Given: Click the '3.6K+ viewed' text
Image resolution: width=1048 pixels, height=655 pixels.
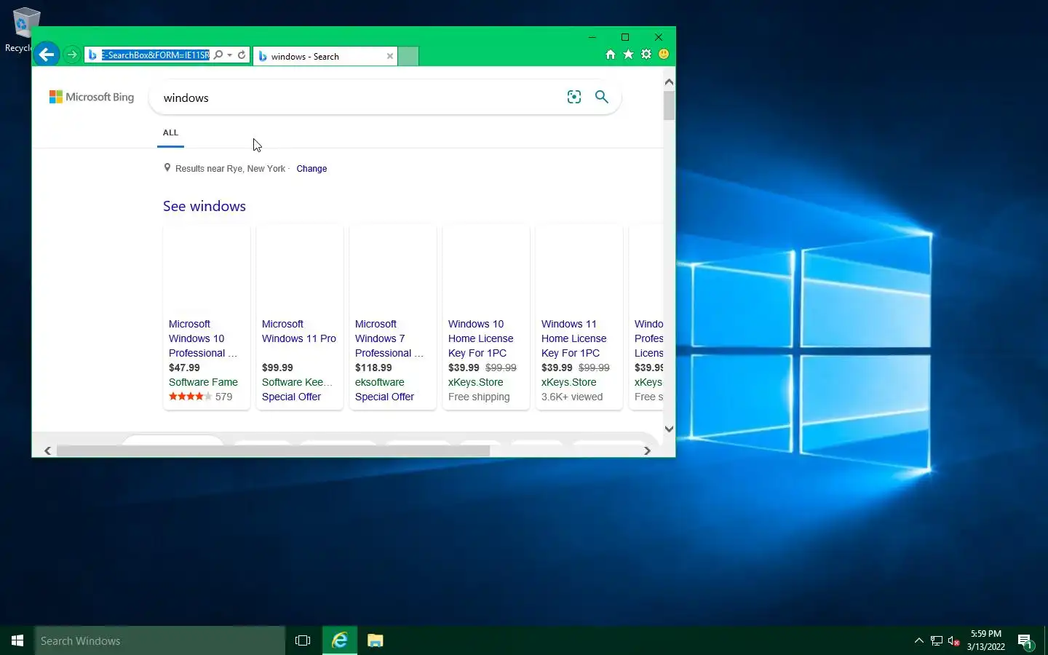Looking at the screenshot, I should (x=572, y=397).
